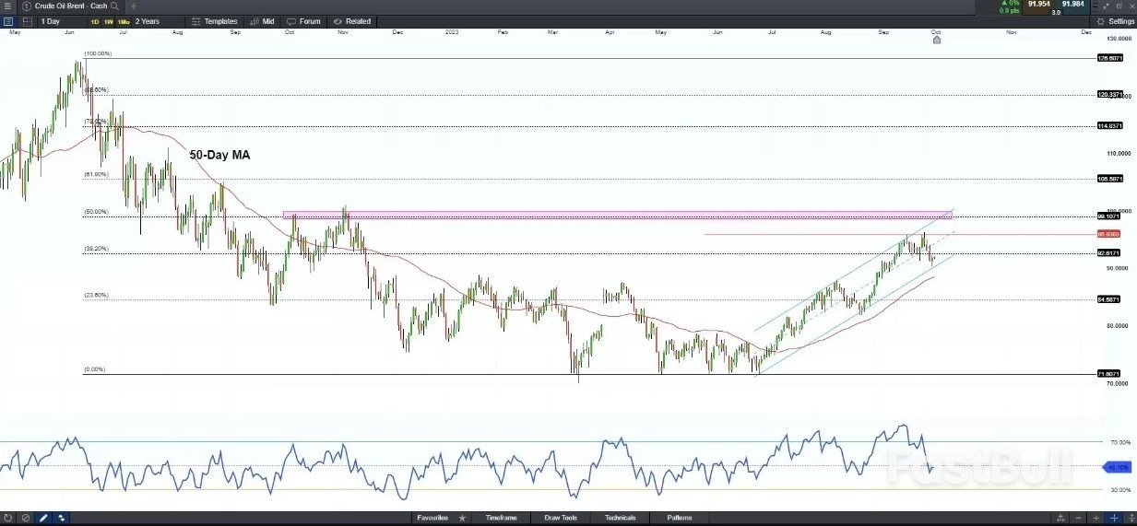Add a new chart tab with plus
The height and width of the screenshot is (526, 1137).
pos(134,6)
